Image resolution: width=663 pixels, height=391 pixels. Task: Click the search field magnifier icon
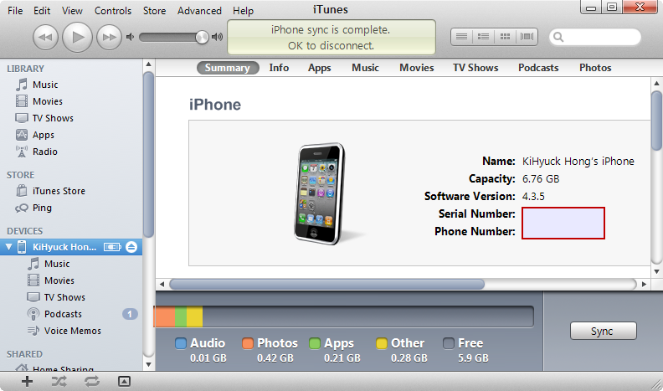[x=558, y=37]
